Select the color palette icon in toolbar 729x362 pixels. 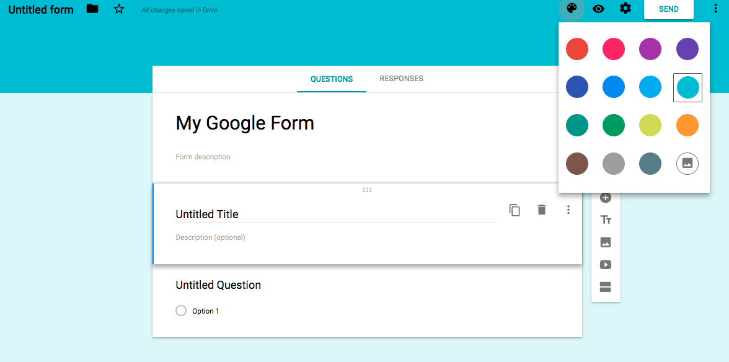(x=572, y=9)
